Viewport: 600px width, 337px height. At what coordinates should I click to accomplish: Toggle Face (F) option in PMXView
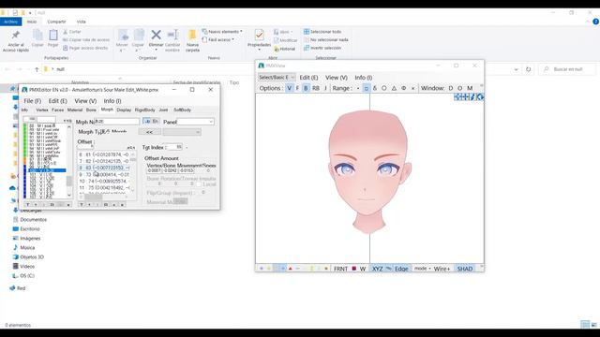297,88
